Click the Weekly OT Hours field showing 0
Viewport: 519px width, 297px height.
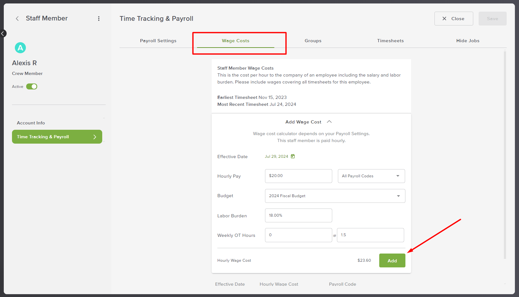tap(298, 235)
